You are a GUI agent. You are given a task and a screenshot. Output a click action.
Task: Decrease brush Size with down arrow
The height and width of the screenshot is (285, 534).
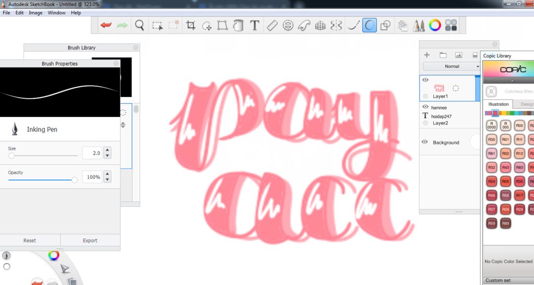[x=107, y=156]
